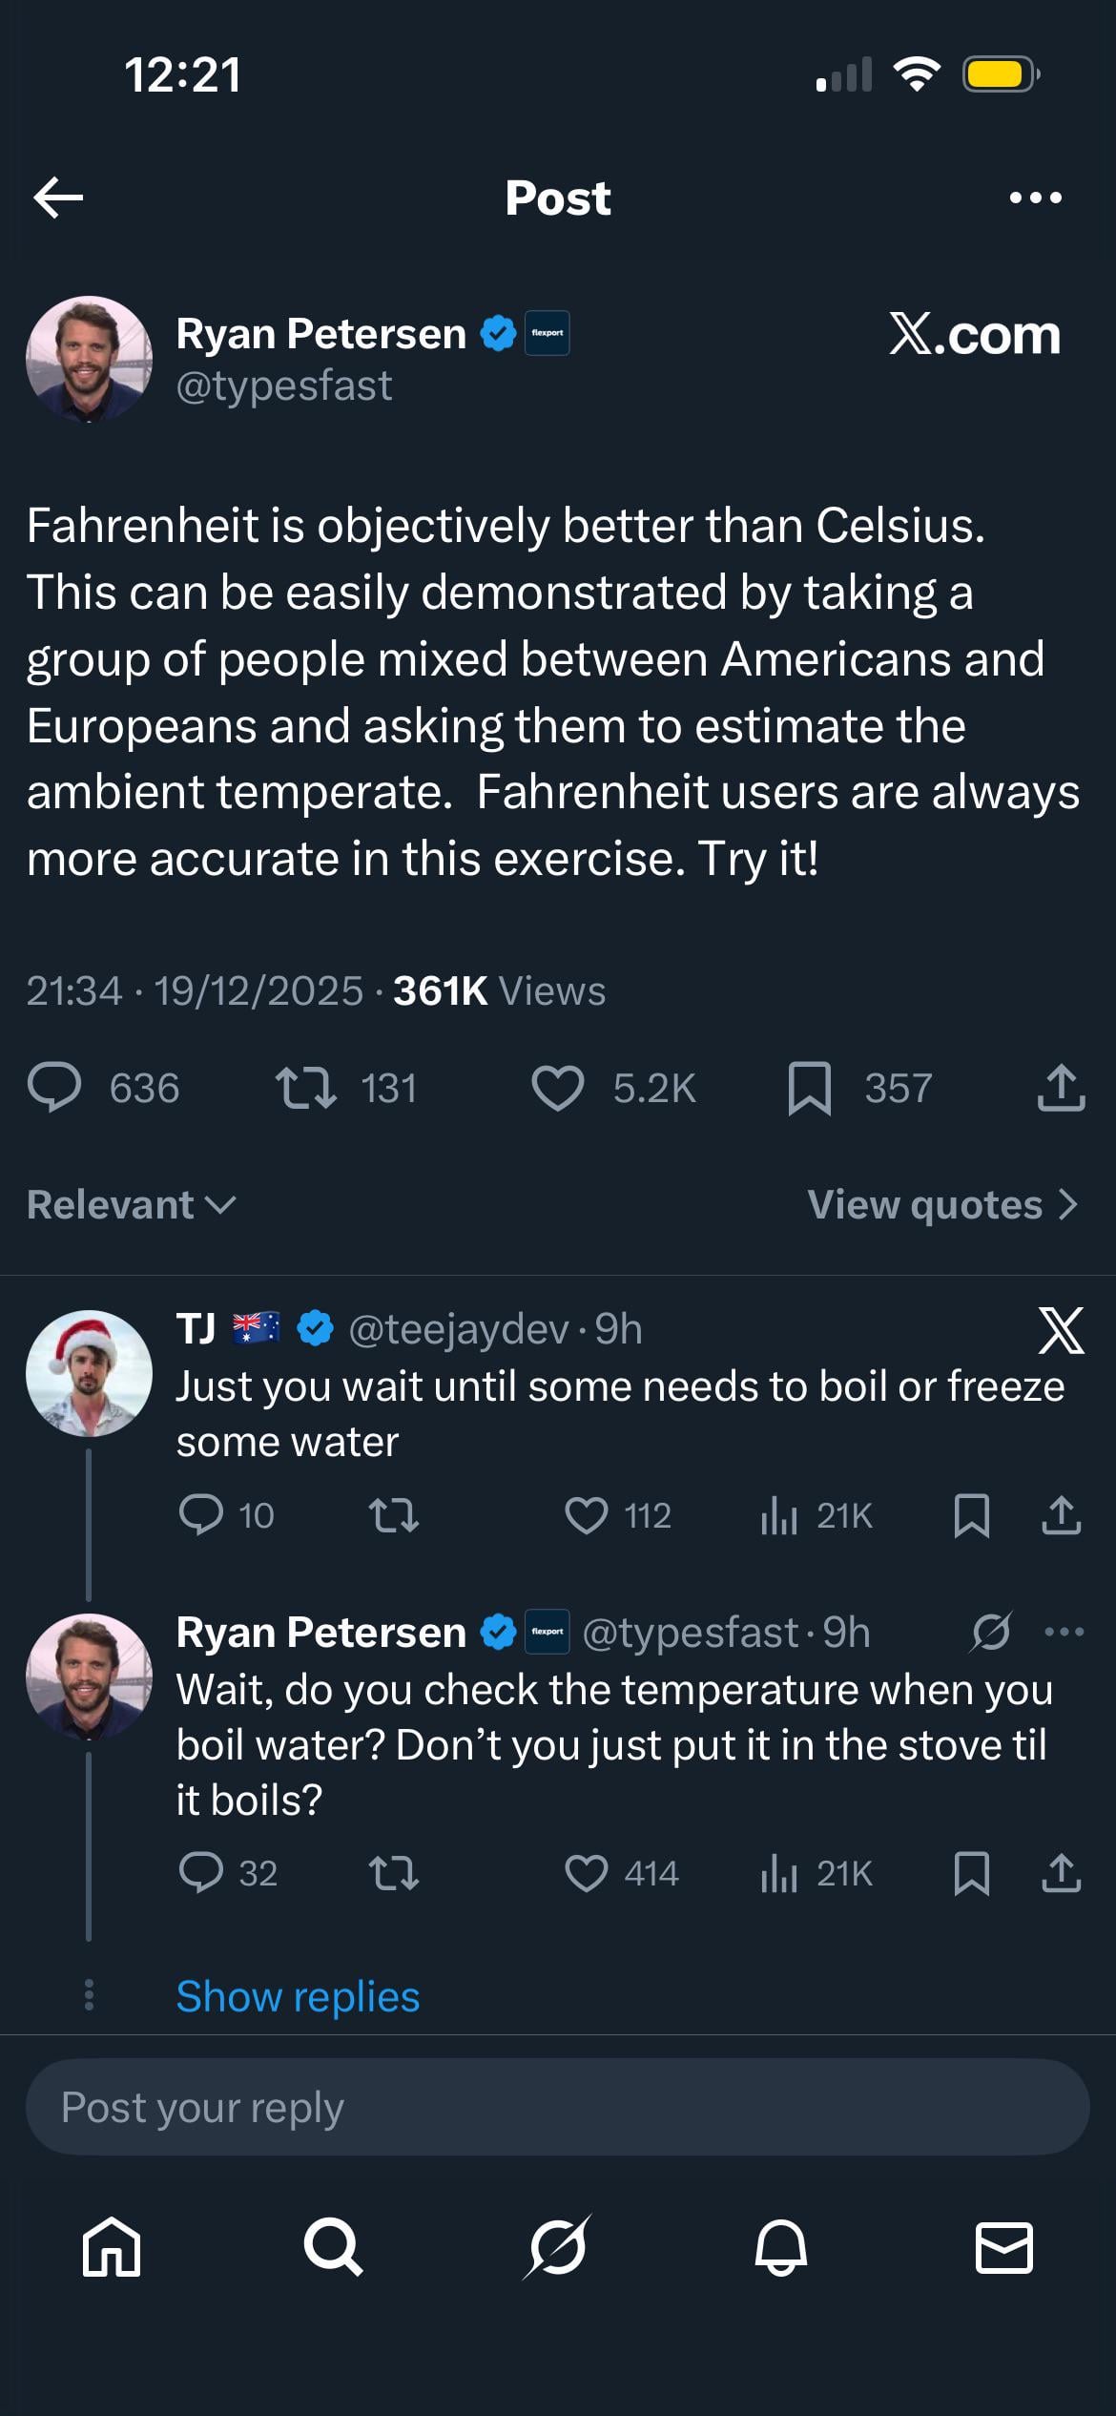1116x2416 pixels.
Task: Repost the main post with 131 reposts
Action: [305, 1089]
